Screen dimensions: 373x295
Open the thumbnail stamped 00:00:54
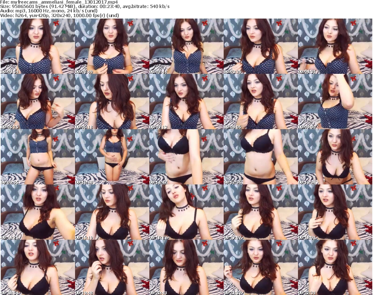point(38,46)
